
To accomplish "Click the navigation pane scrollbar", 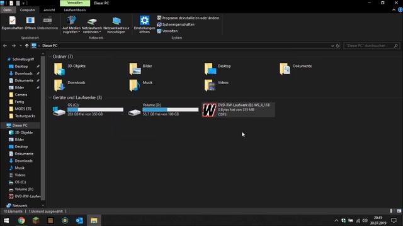I will coord(43,128).
